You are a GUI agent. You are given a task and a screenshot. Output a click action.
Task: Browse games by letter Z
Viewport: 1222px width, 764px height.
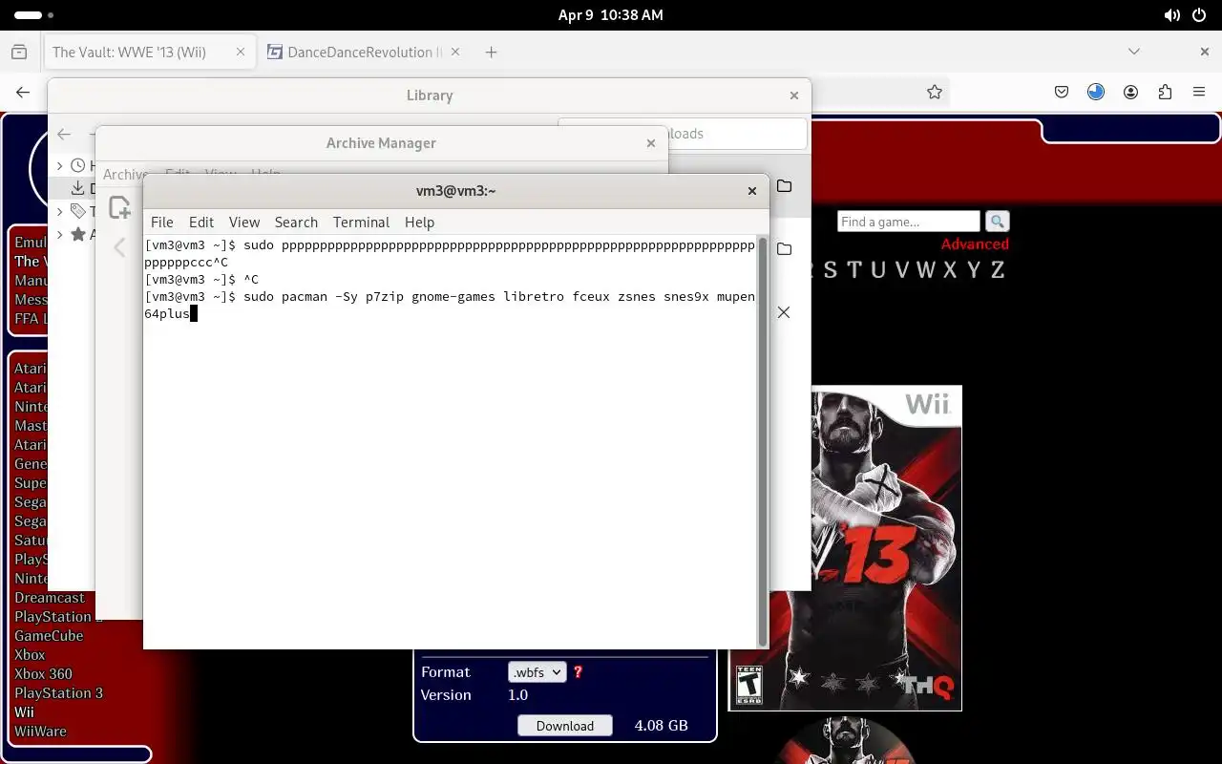click(997, 270)
